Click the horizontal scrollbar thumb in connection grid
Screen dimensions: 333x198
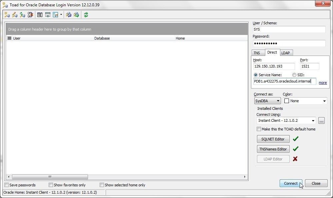[50, 177]
